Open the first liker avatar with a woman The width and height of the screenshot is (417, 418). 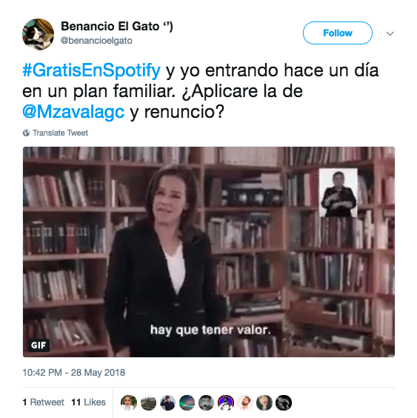pos(129,402)
